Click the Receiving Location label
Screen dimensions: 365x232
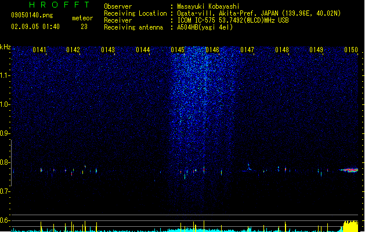click(x=135, y=13)
